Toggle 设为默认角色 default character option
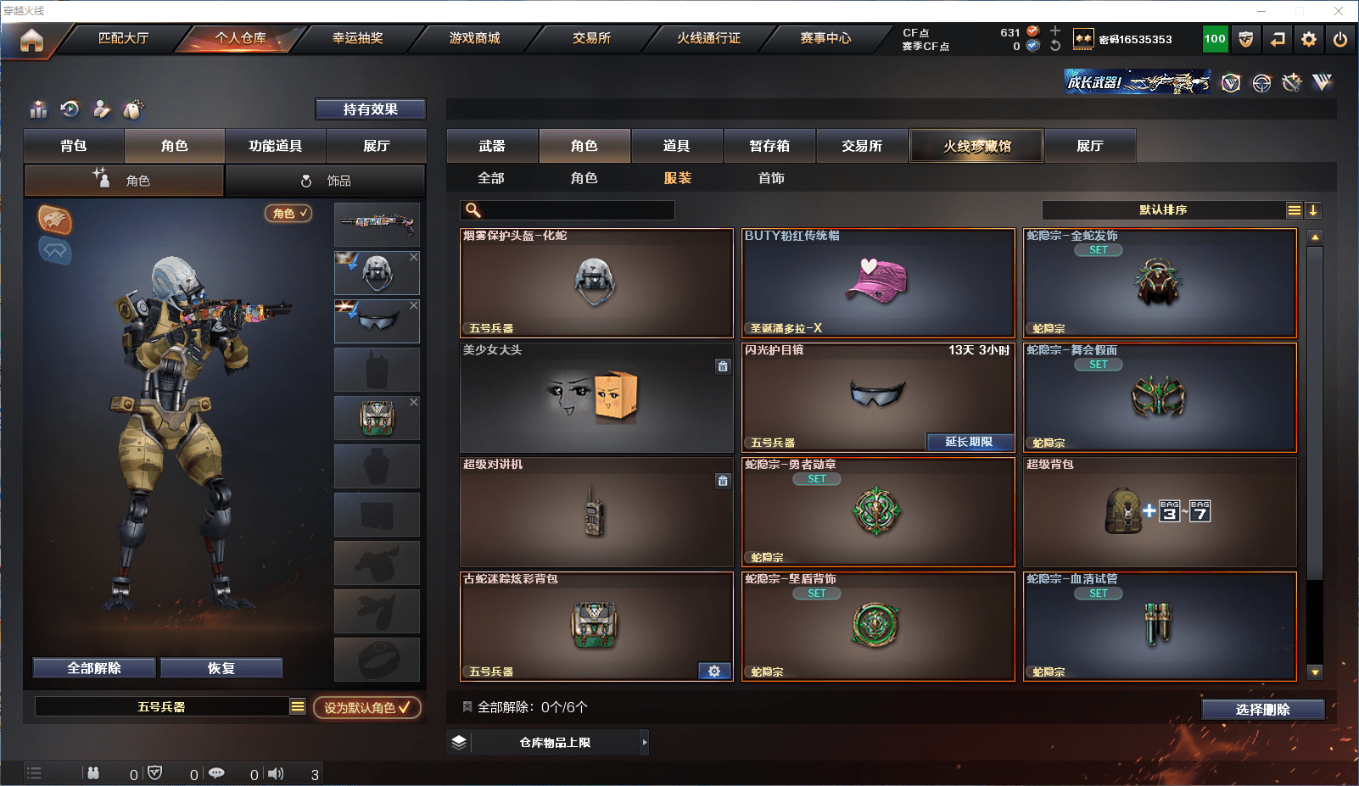Image resolution: width=1359 pixels, height=786 pixels. click(367, 707)
